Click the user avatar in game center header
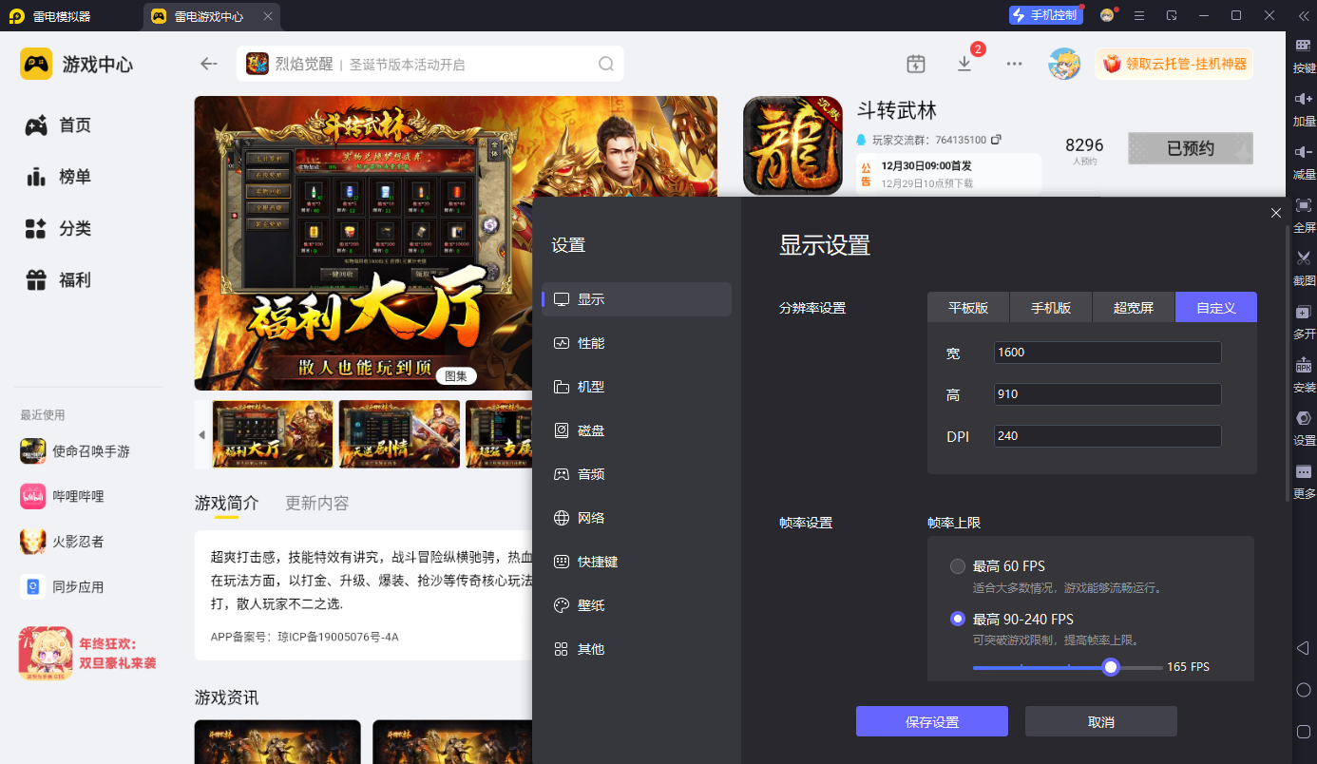 1064,64
